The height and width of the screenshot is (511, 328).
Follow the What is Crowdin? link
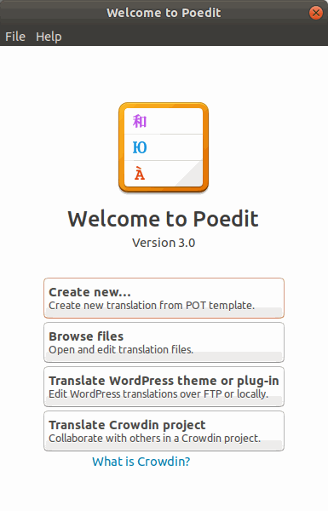coord(141,462)
